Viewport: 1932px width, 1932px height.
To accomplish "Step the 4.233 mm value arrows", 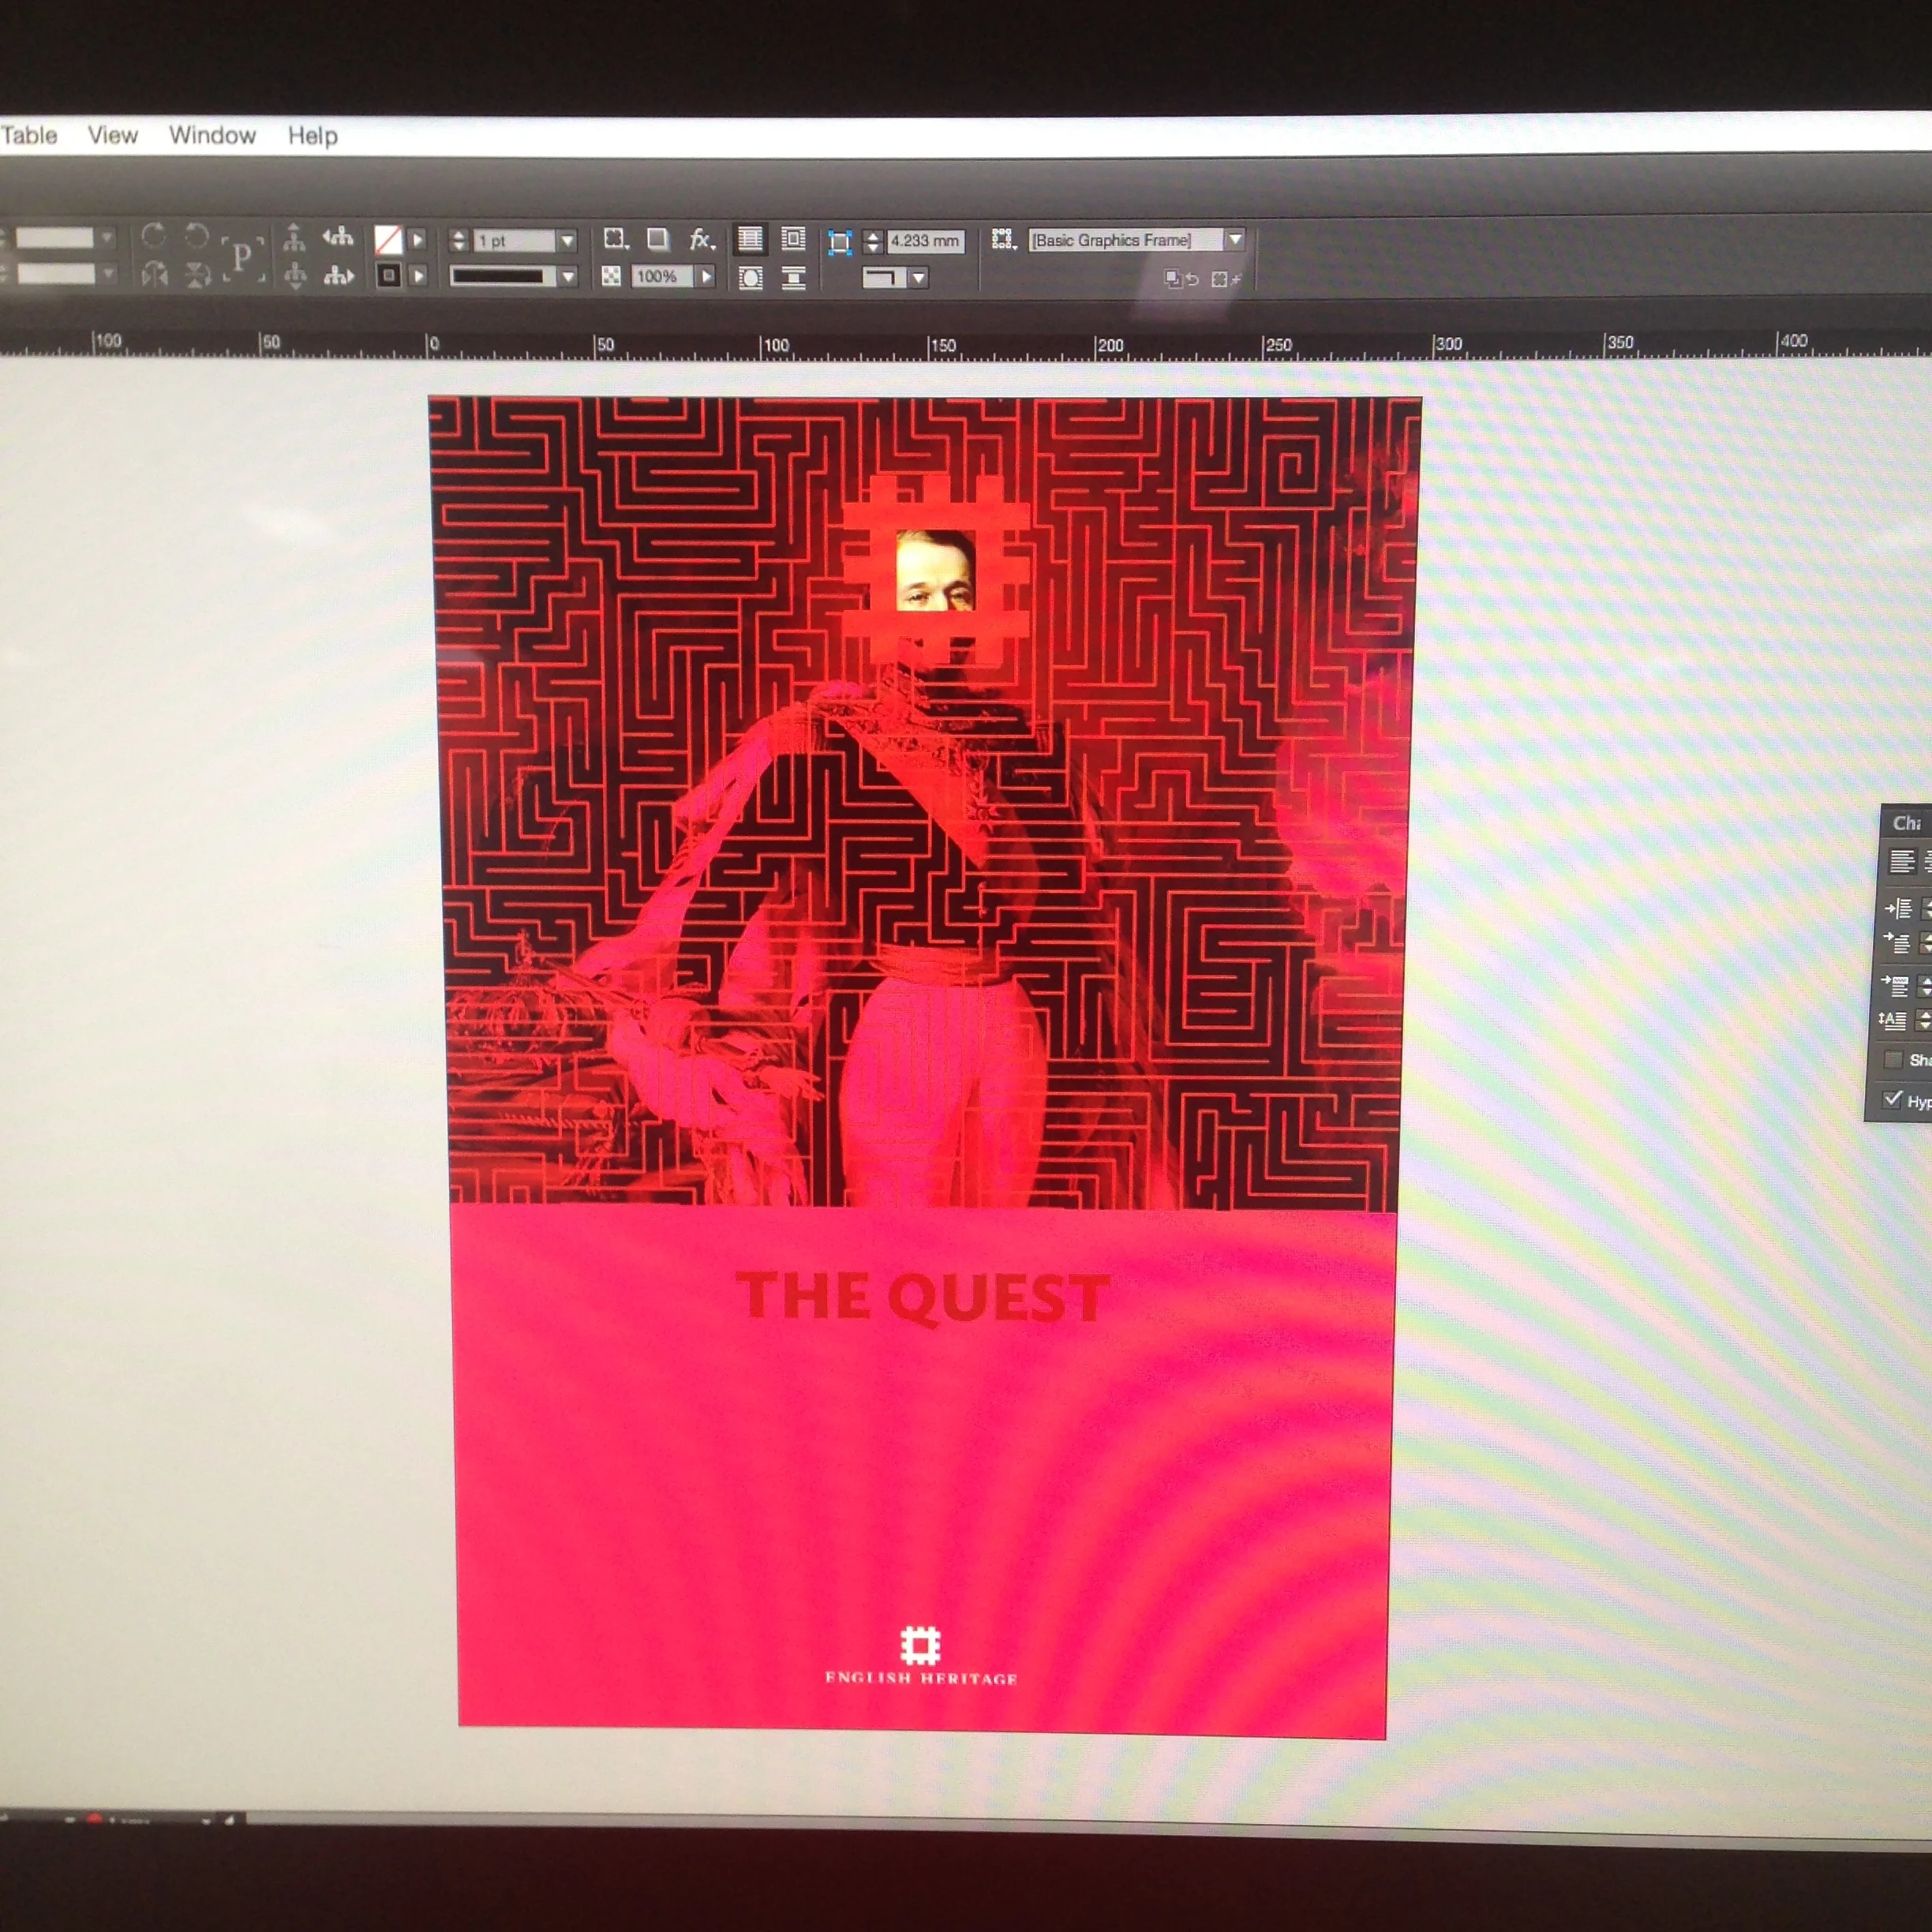I will pyautogui.click(x=872, y=242).
